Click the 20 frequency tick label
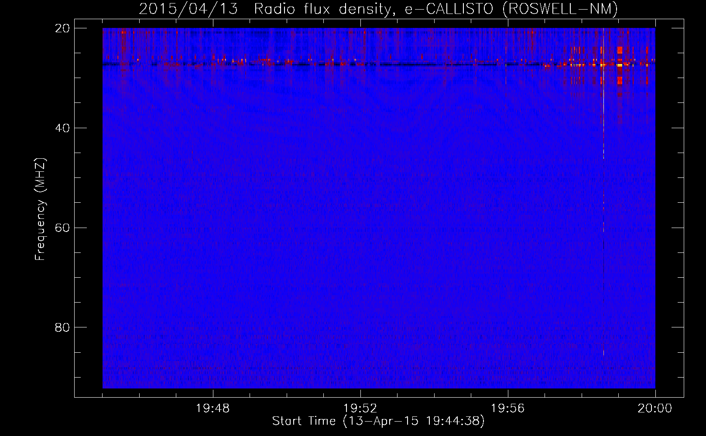Image resolution: width=706 pixels, height=436 pixels. click(62, 28)
